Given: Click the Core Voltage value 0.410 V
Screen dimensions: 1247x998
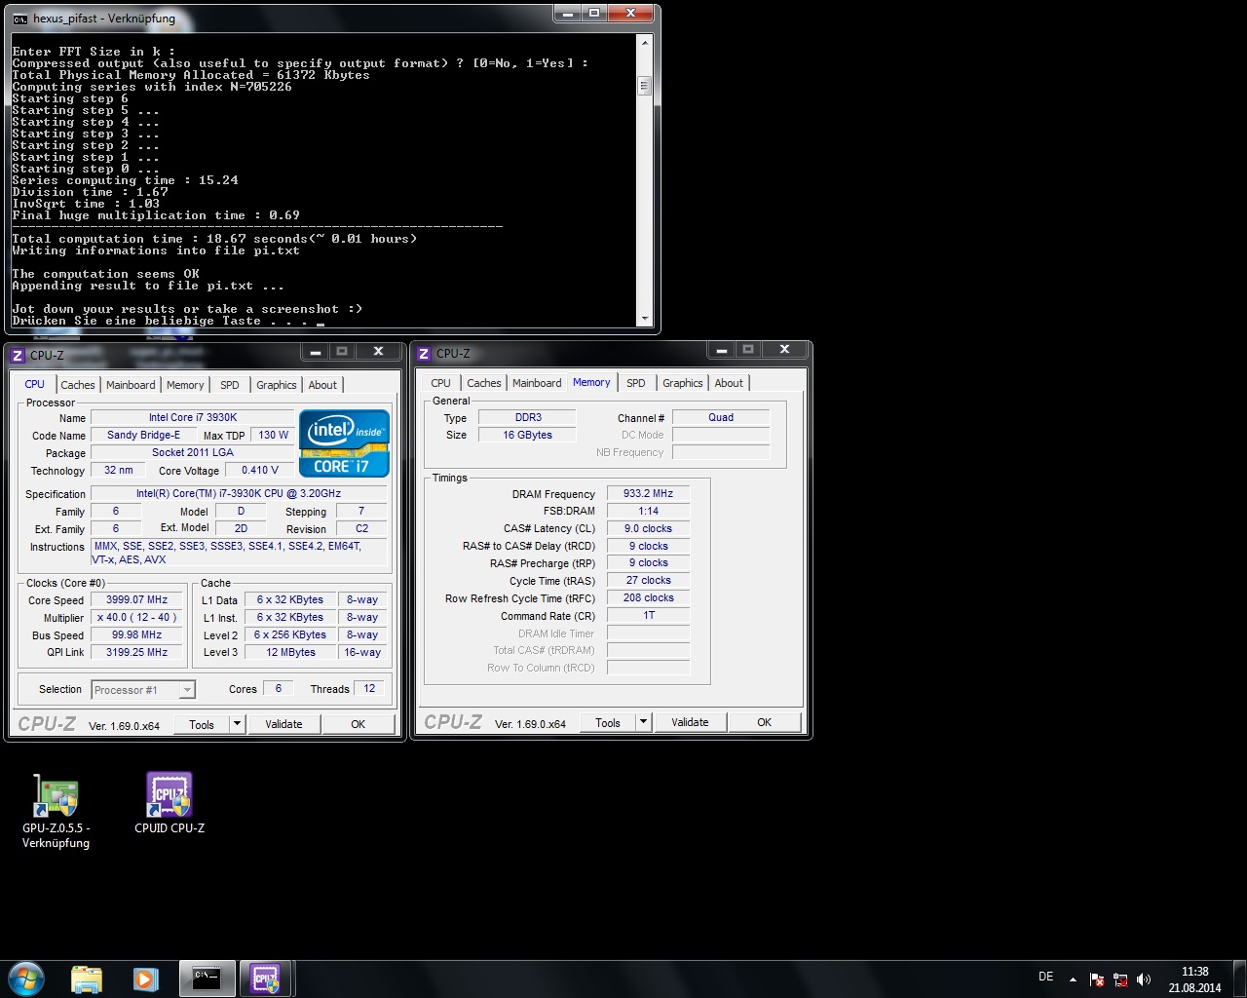Looking at the screenshot, I should coord(260,470).
